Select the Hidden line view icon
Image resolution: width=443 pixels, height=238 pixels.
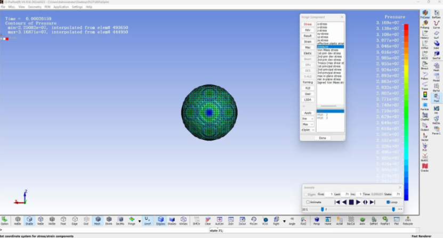[x=18, y=220]
